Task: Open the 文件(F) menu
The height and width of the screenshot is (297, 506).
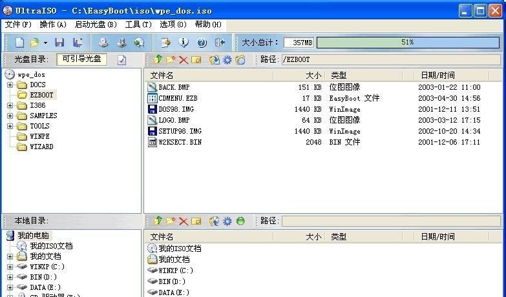Action: 18,25
